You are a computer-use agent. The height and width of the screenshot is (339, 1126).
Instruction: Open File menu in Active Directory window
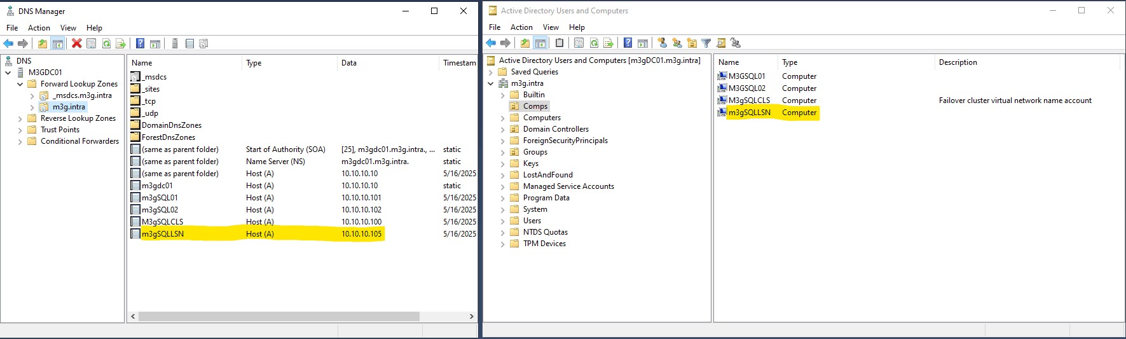coord(495,27)
